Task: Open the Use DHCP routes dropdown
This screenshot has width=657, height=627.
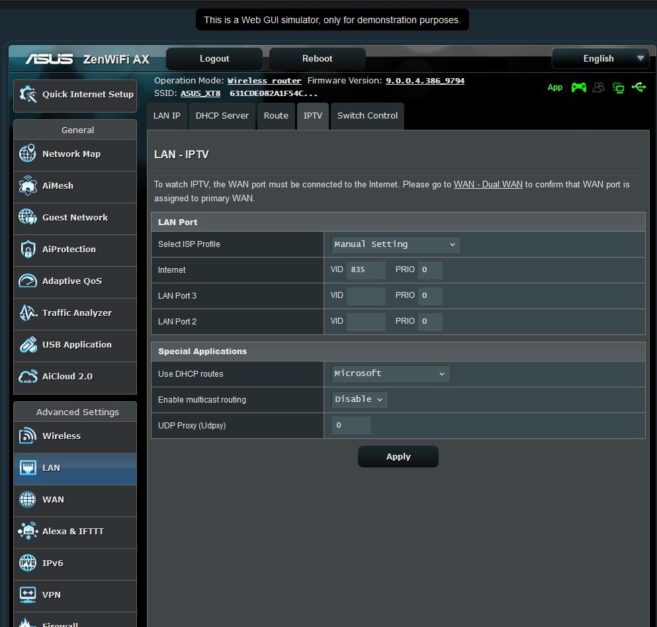Action: click(390, 373)
